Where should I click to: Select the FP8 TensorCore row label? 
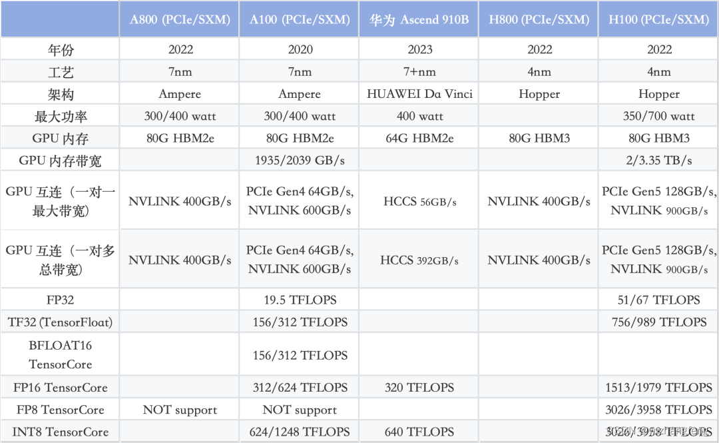pyautogui.click(x=60, y=410)
